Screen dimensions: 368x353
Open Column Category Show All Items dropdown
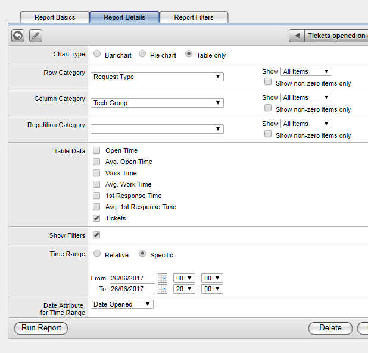pyautogui.click(x=306, y=97)
